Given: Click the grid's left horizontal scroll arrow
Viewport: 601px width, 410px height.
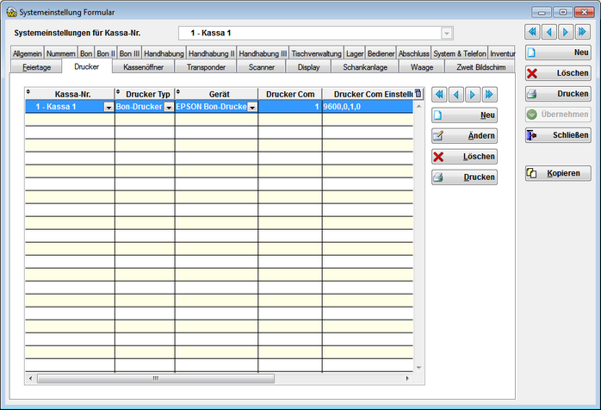Looking at the screenshot, I should click(31, 378).
